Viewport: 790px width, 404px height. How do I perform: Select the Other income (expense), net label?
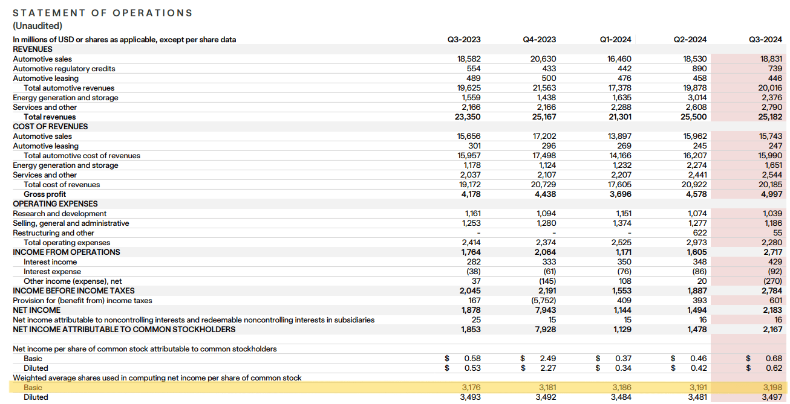(73, 281)
